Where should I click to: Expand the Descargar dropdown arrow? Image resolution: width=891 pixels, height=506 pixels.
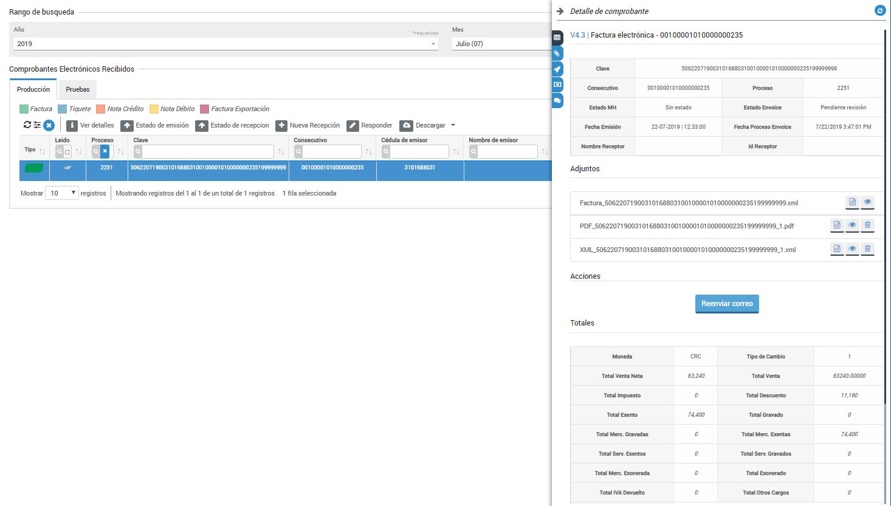452,125
